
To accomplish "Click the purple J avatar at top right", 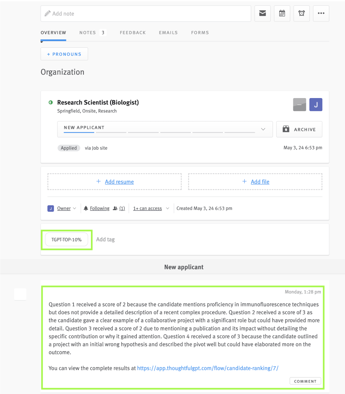I will tap(316, 104).
